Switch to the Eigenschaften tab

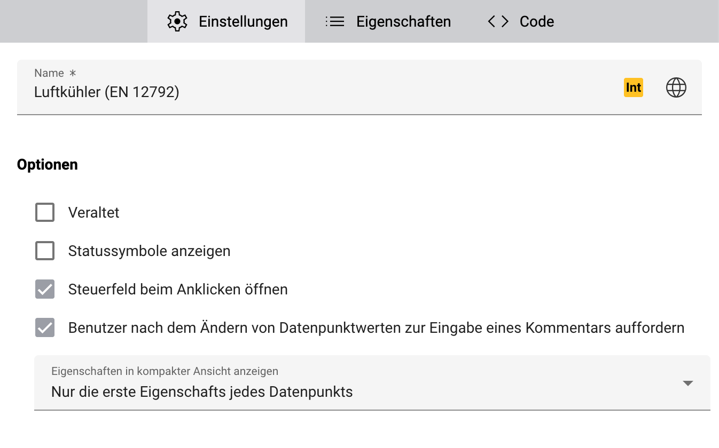[x=388, y=21]
